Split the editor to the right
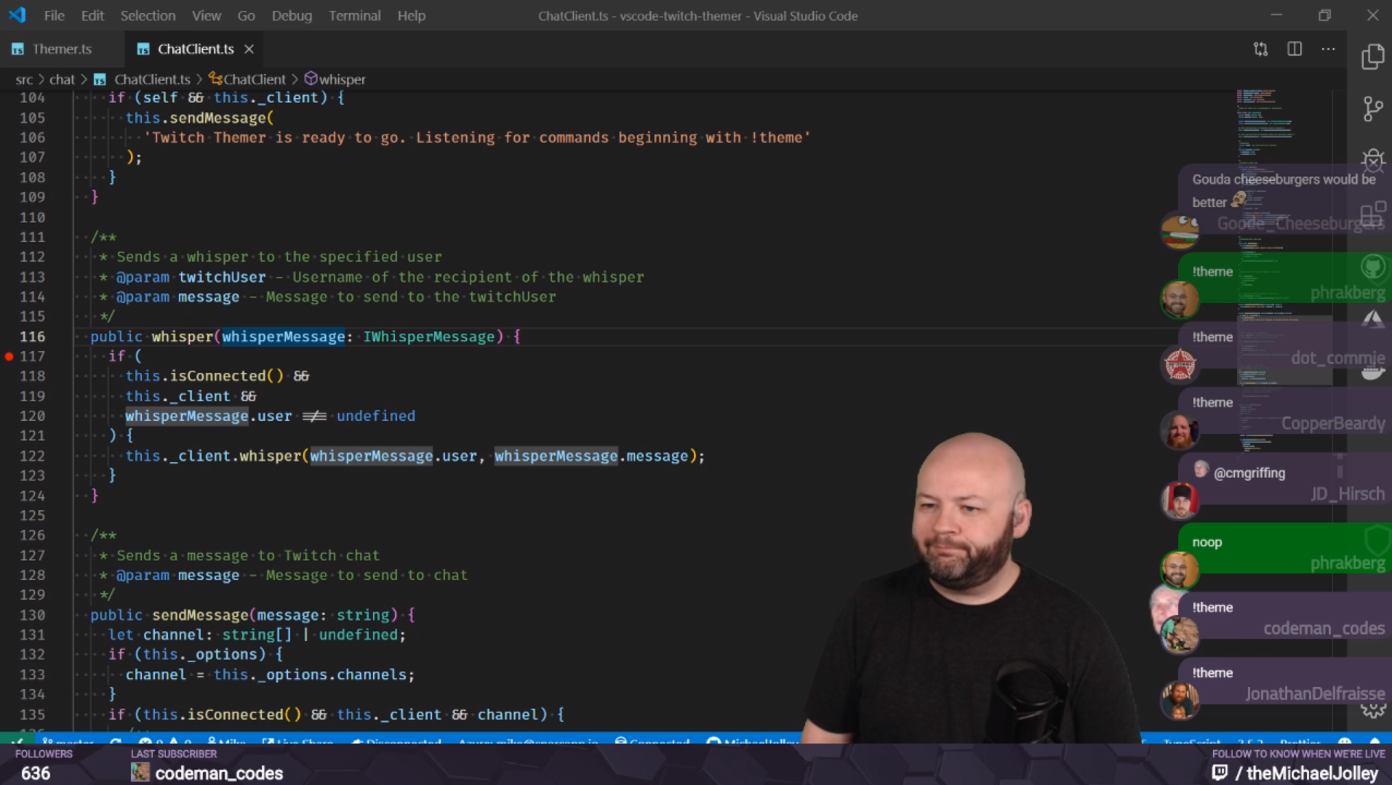This screenshot has width=1392, height=785. pos(1295,49)
